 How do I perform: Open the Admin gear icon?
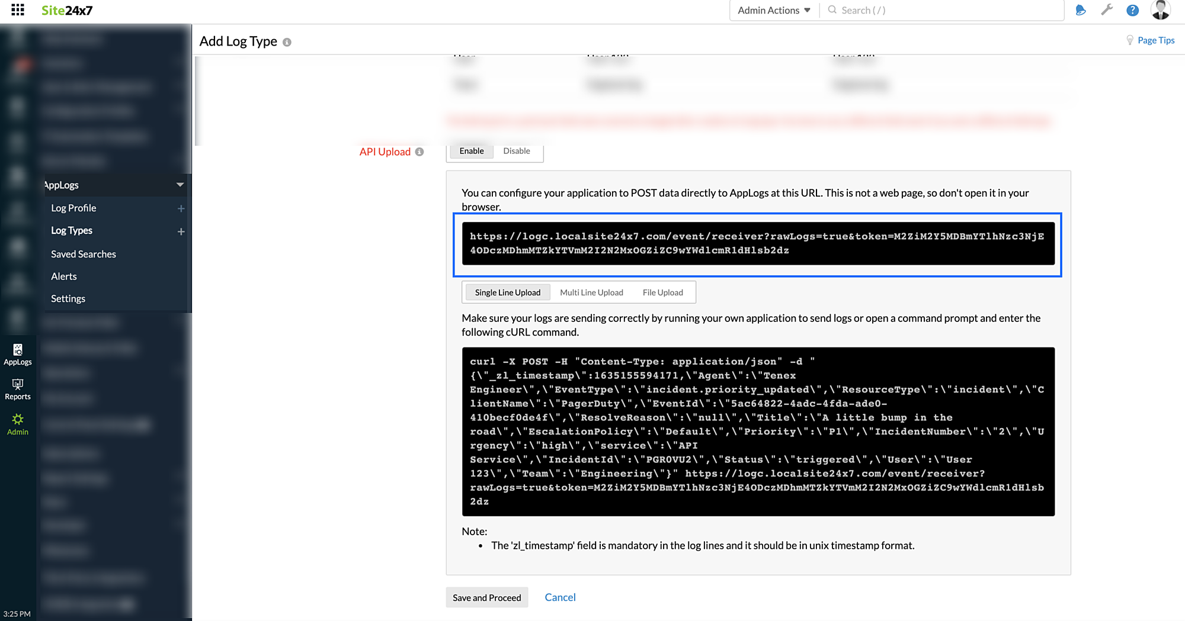18,424
